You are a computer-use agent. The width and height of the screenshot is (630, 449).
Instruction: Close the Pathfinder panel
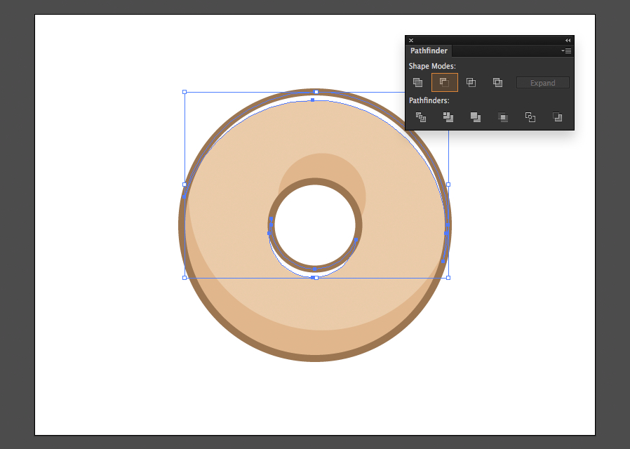coord(411,40)
